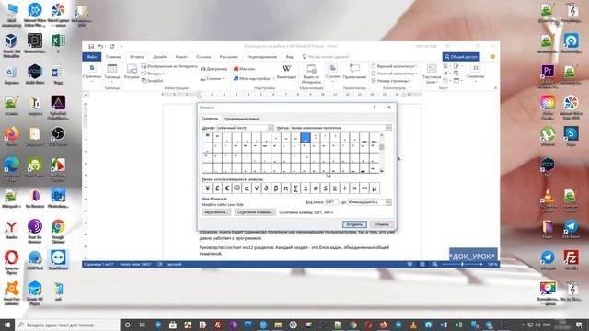The image size is (589, 331).
Task: Click Примечание (Comment) ribbon button
Action: (354, 72)
